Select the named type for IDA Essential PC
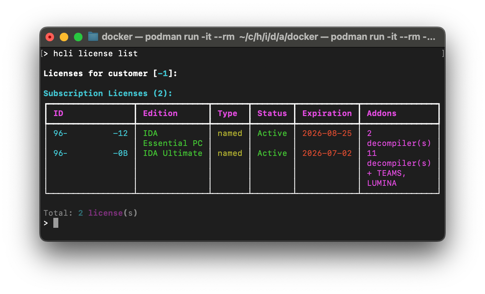 click(230, 133)
